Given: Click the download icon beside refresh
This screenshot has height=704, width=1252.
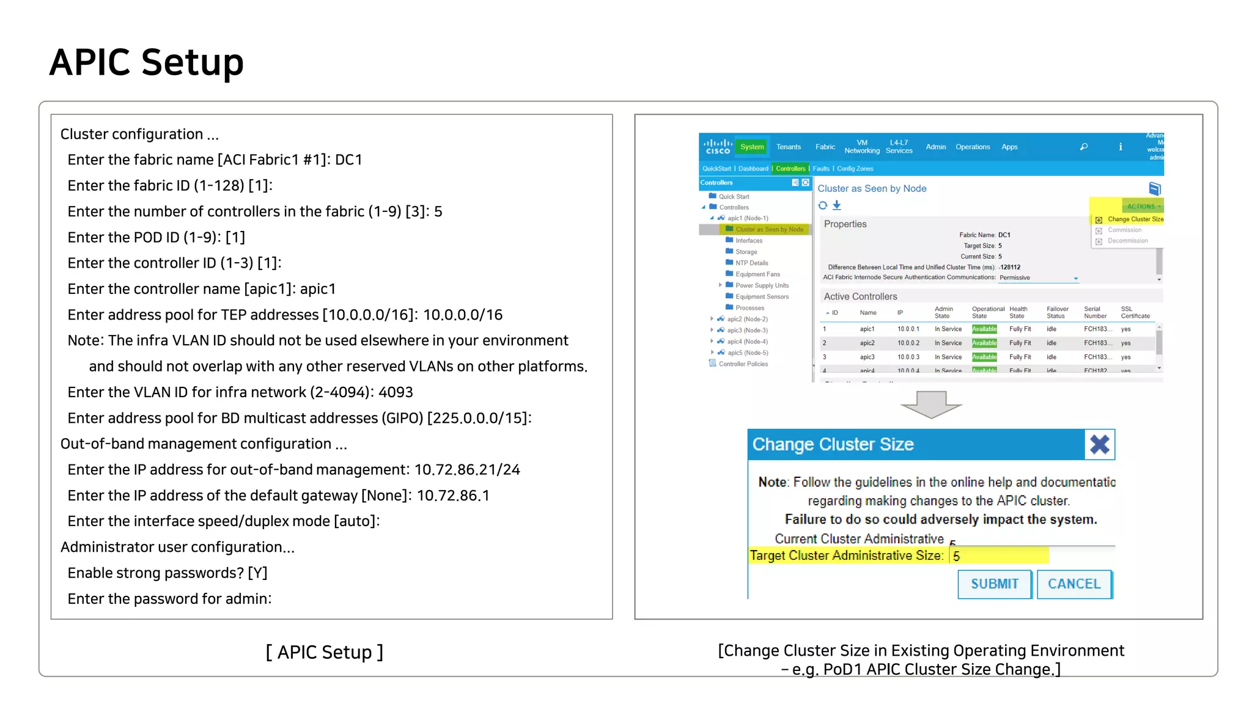Looking at the screenshot, I should (837, 205).
